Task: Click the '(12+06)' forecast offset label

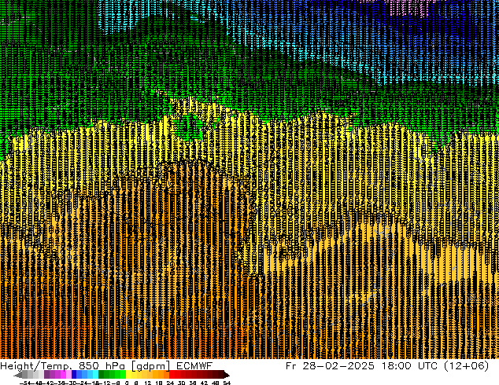Action: tap(466, 366)
